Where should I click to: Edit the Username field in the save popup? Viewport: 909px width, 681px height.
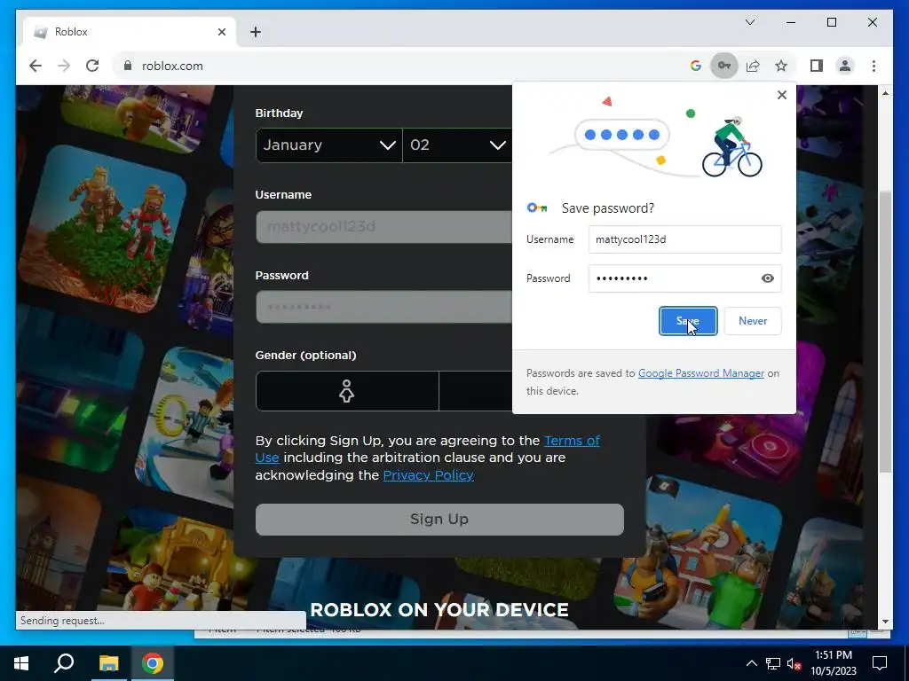[x=684, y=239]
